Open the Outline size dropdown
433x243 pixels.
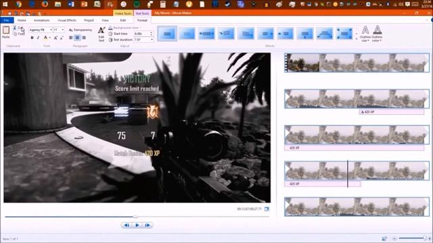(365, 34)
